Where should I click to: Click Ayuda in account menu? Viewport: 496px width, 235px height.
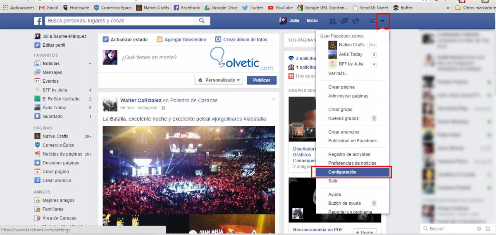coord(334,194)
